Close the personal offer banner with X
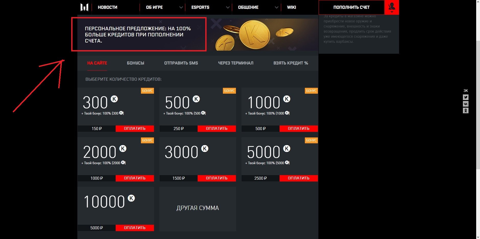The height and width of the screenshot is (239, 480). click(161, 22)
